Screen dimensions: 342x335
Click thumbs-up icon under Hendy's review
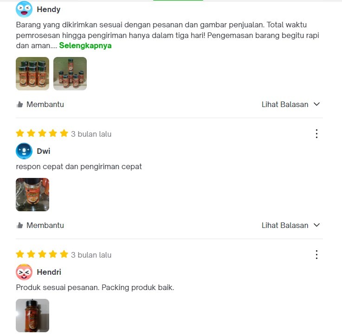pos(19,105)
